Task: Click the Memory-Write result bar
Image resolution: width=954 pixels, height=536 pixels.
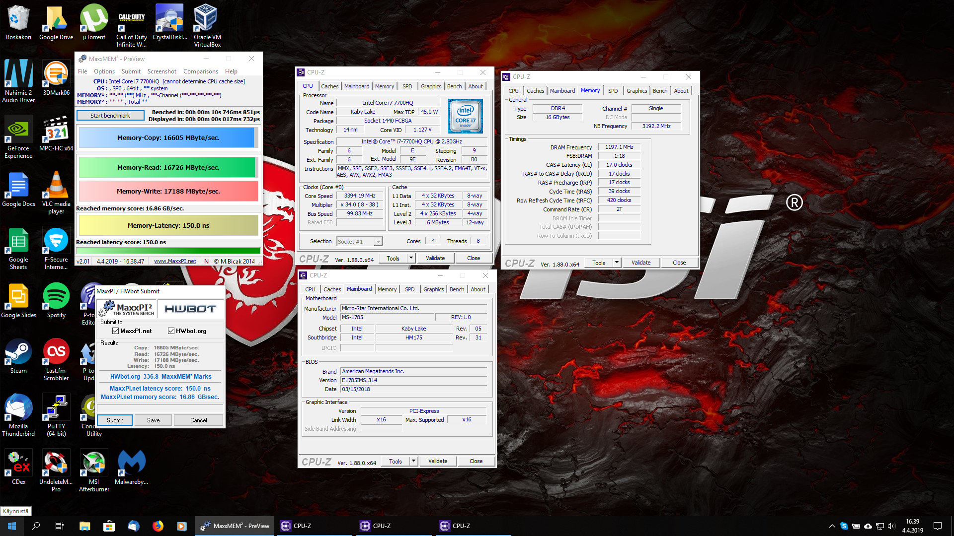Action: (168, 191)
